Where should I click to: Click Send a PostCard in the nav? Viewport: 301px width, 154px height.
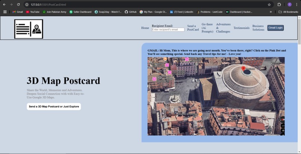pos(193,28)
